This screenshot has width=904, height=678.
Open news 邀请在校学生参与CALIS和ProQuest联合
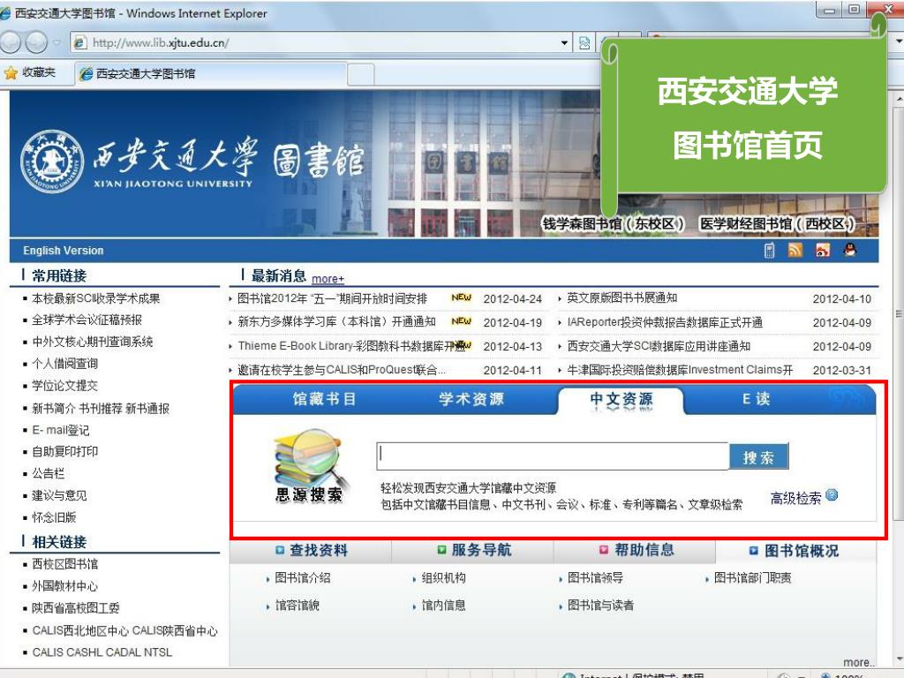coord(342,370)
